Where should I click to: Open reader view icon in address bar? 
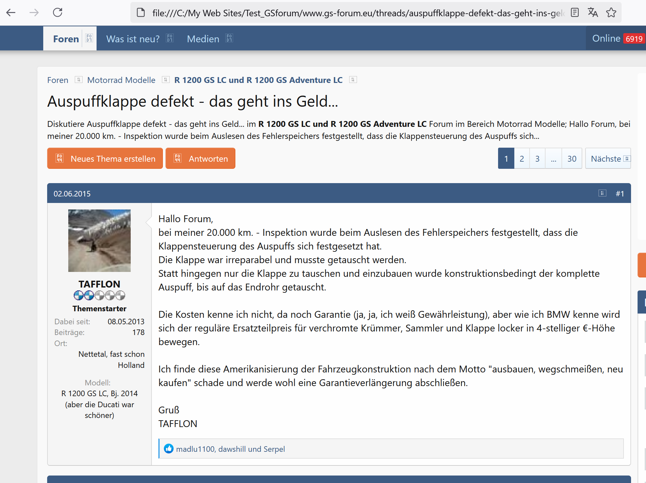point(575,13)
